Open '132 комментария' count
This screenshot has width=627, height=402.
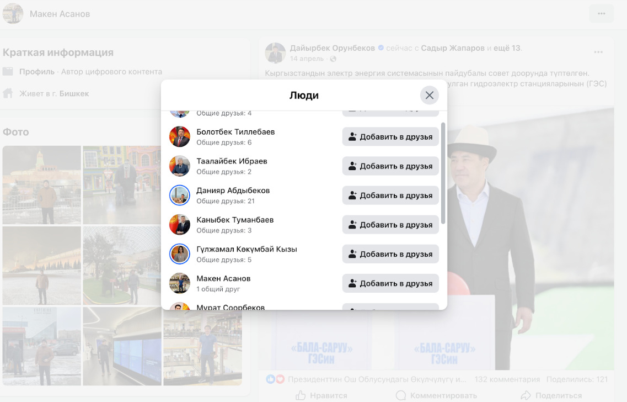coord(507,379)
